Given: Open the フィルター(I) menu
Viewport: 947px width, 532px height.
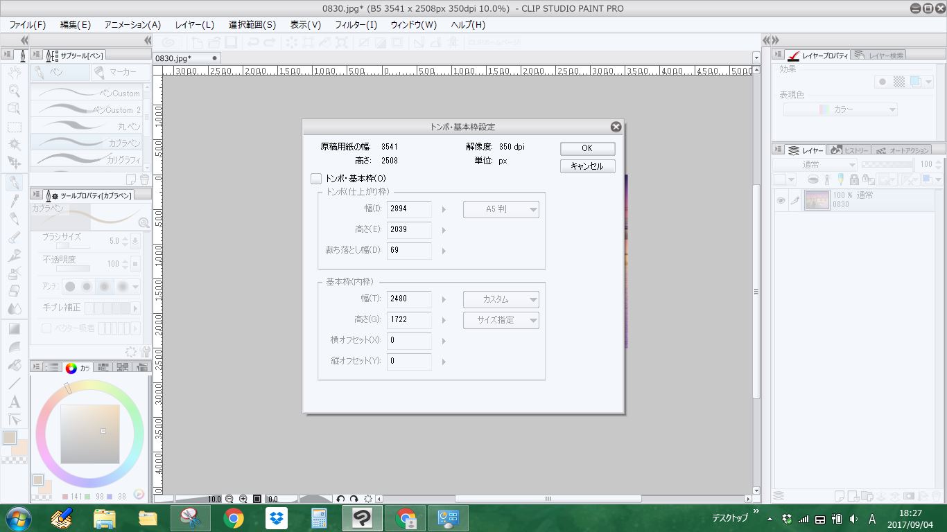Looking at the screenshot, I should 356,24.
